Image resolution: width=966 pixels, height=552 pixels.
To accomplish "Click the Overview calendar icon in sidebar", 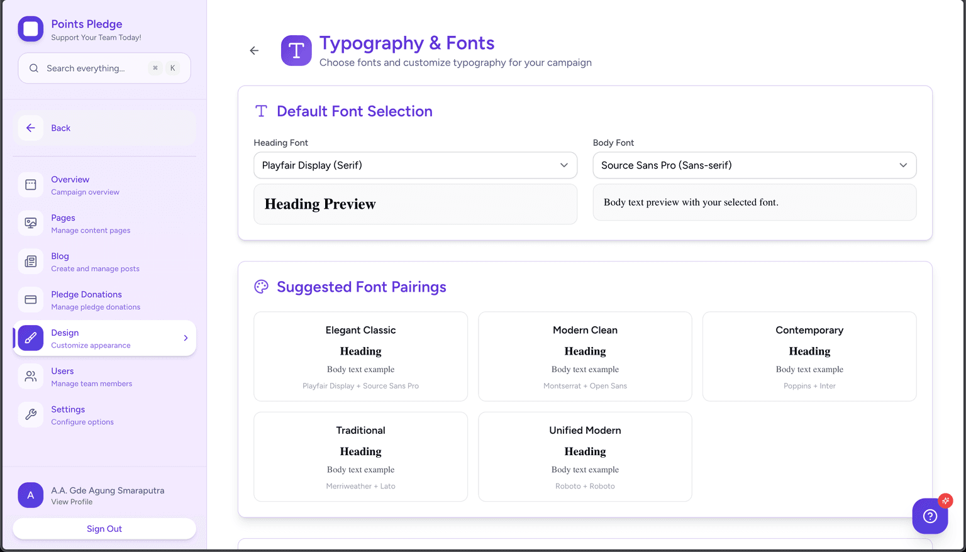I will 31,185.
